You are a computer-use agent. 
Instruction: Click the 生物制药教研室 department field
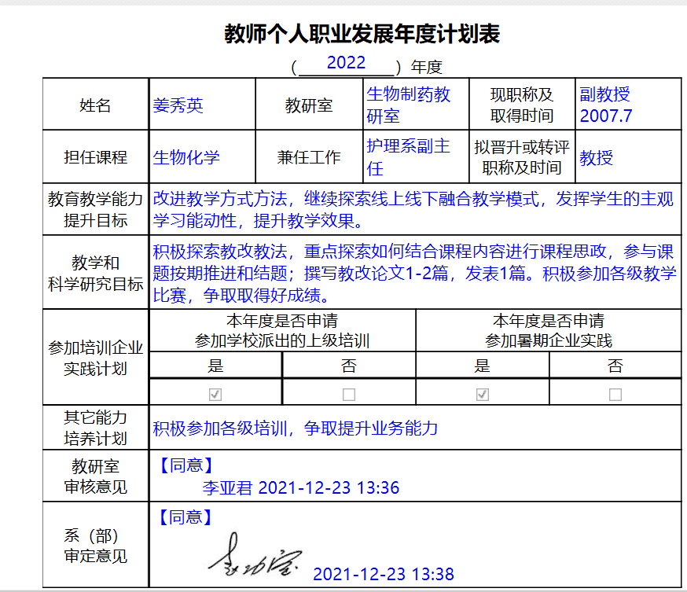click(x=408, y=105)
